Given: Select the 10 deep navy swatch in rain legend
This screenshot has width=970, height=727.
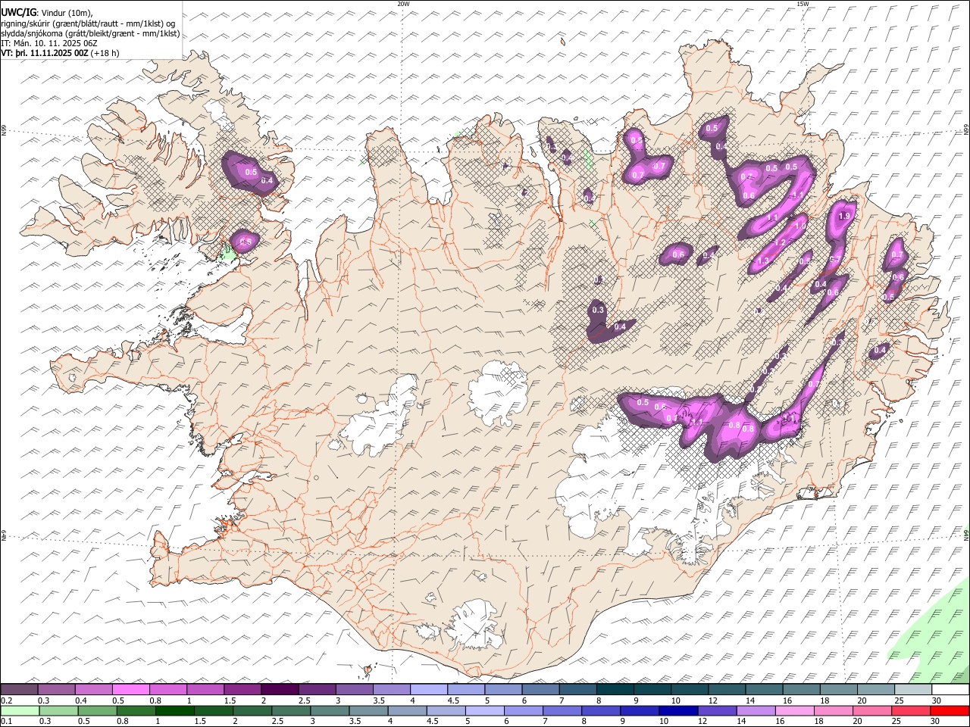Looking at the screenshot, I should (677, 710).
